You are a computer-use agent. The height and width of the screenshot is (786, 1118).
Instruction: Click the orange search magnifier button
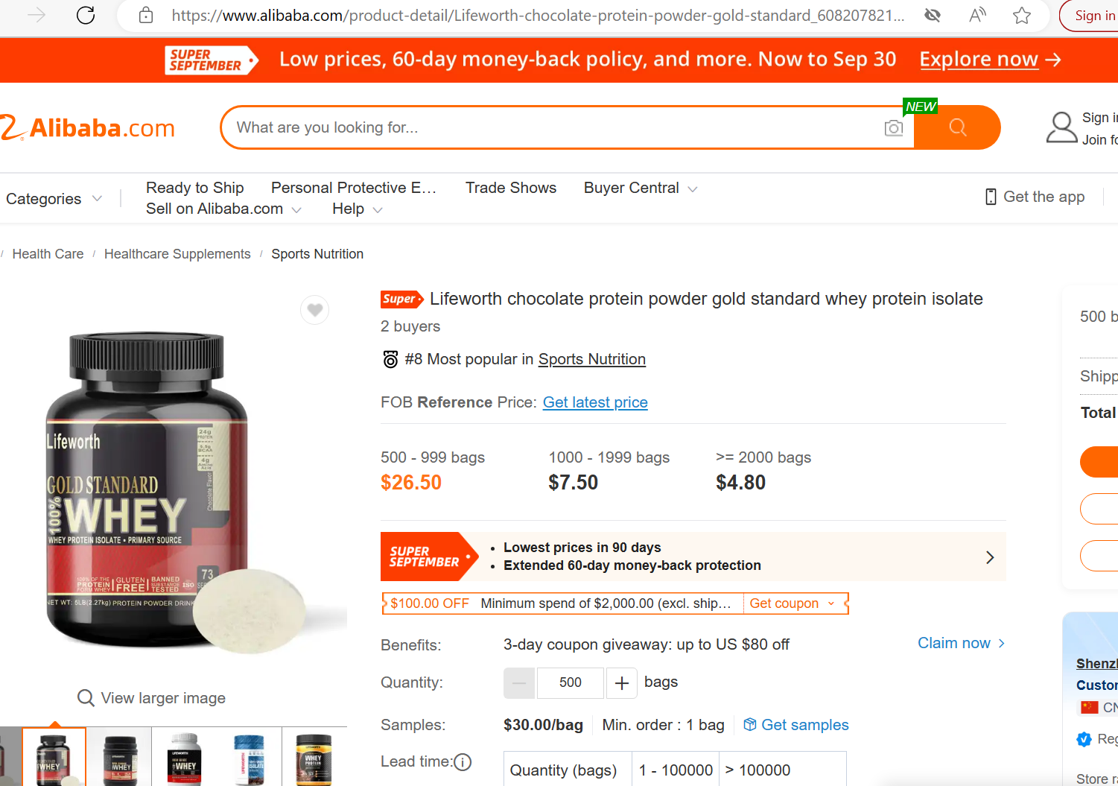pyautogui.click(x=957, y=127)
